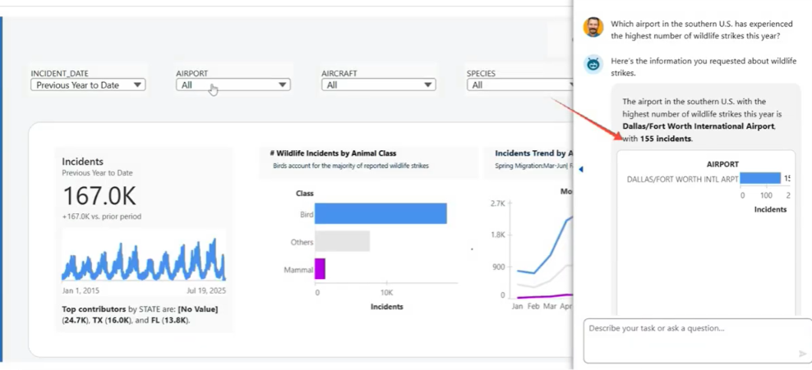Click the 'Incidents Trend by' chart title
The width and height of the screenshot is (812, 370).
point(534,153)
